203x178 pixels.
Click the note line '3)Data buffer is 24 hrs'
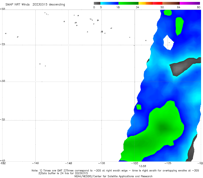tap(63, 173)
